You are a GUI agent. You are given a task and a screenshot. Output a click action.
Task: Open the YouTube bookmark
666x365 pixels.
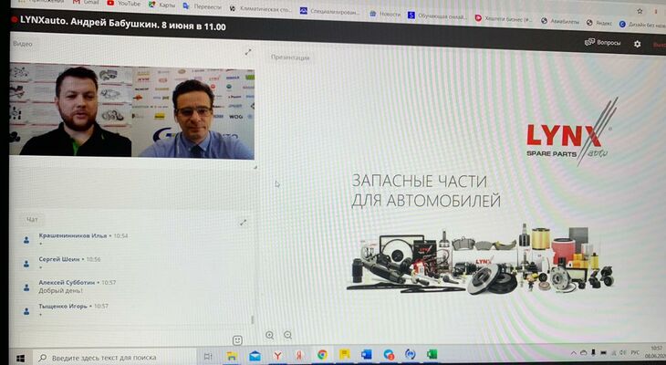click(x=123, y=3)
